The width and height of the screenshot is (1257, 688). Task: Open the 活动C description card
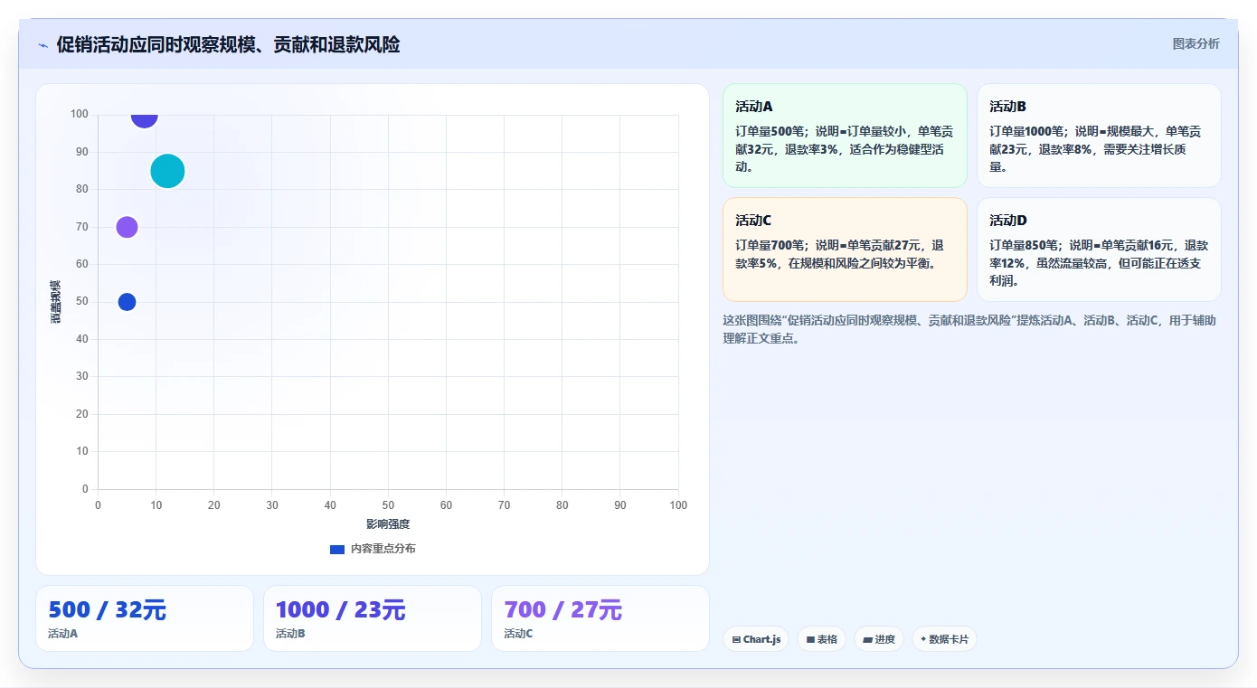pos(845,250)
